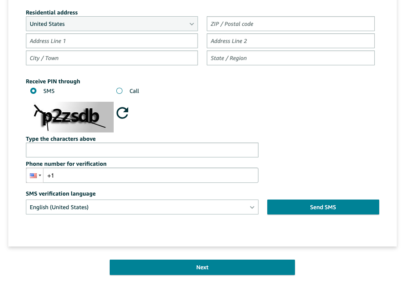The image size is (413, 282).
Task: Click the State / Region field
Action: tap(290, 57)
